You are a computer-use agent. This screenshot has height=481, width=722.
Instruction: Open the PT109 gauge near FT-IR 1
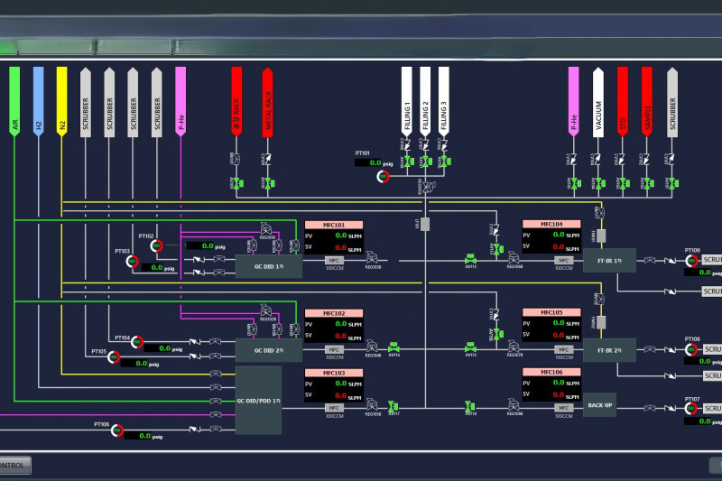coord(691,260)
